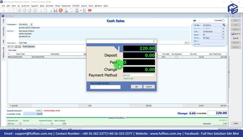The image size is (243, 137).
Task: Open the Payment Project dropdown
Action: [x=52, y=124]
